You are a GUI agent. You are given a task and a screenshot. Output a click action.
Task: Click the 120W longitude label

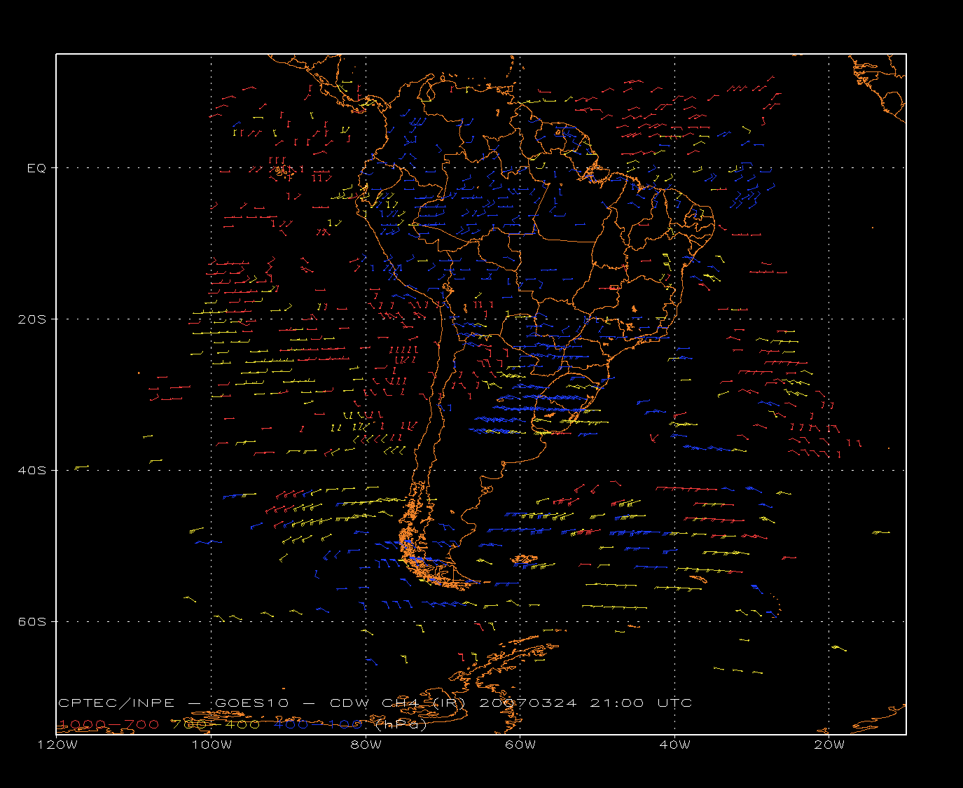pos(57,745)
